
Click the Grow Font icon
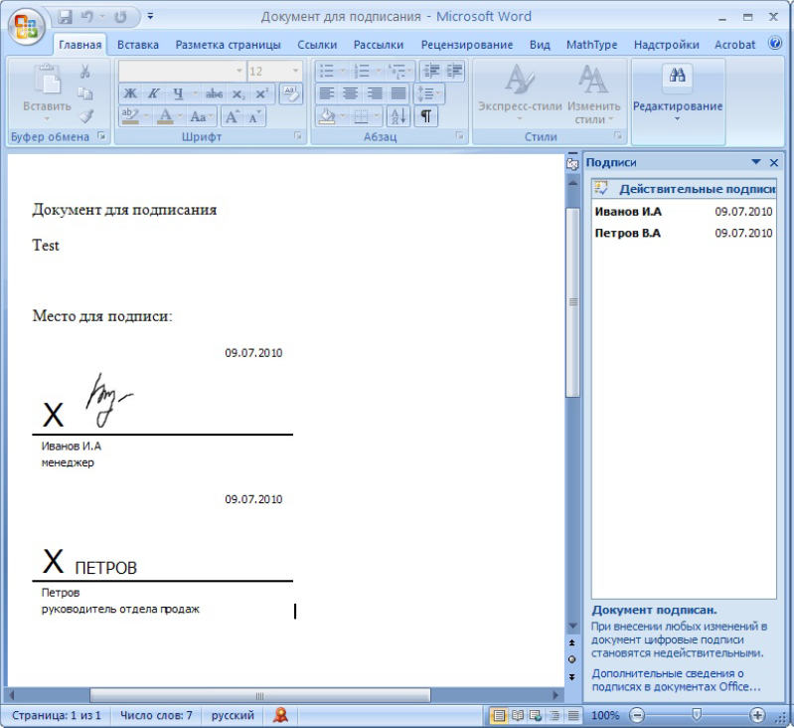click(232, 116)
